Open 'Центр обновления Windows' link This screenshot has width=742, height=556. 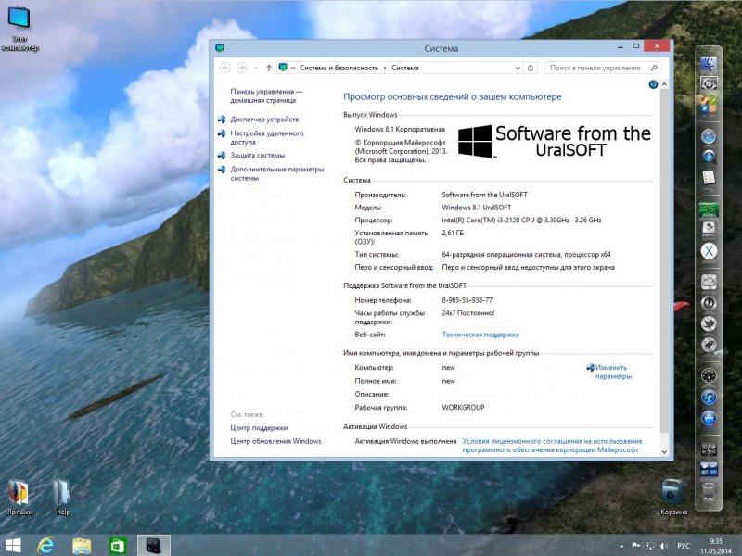point(275,441)
